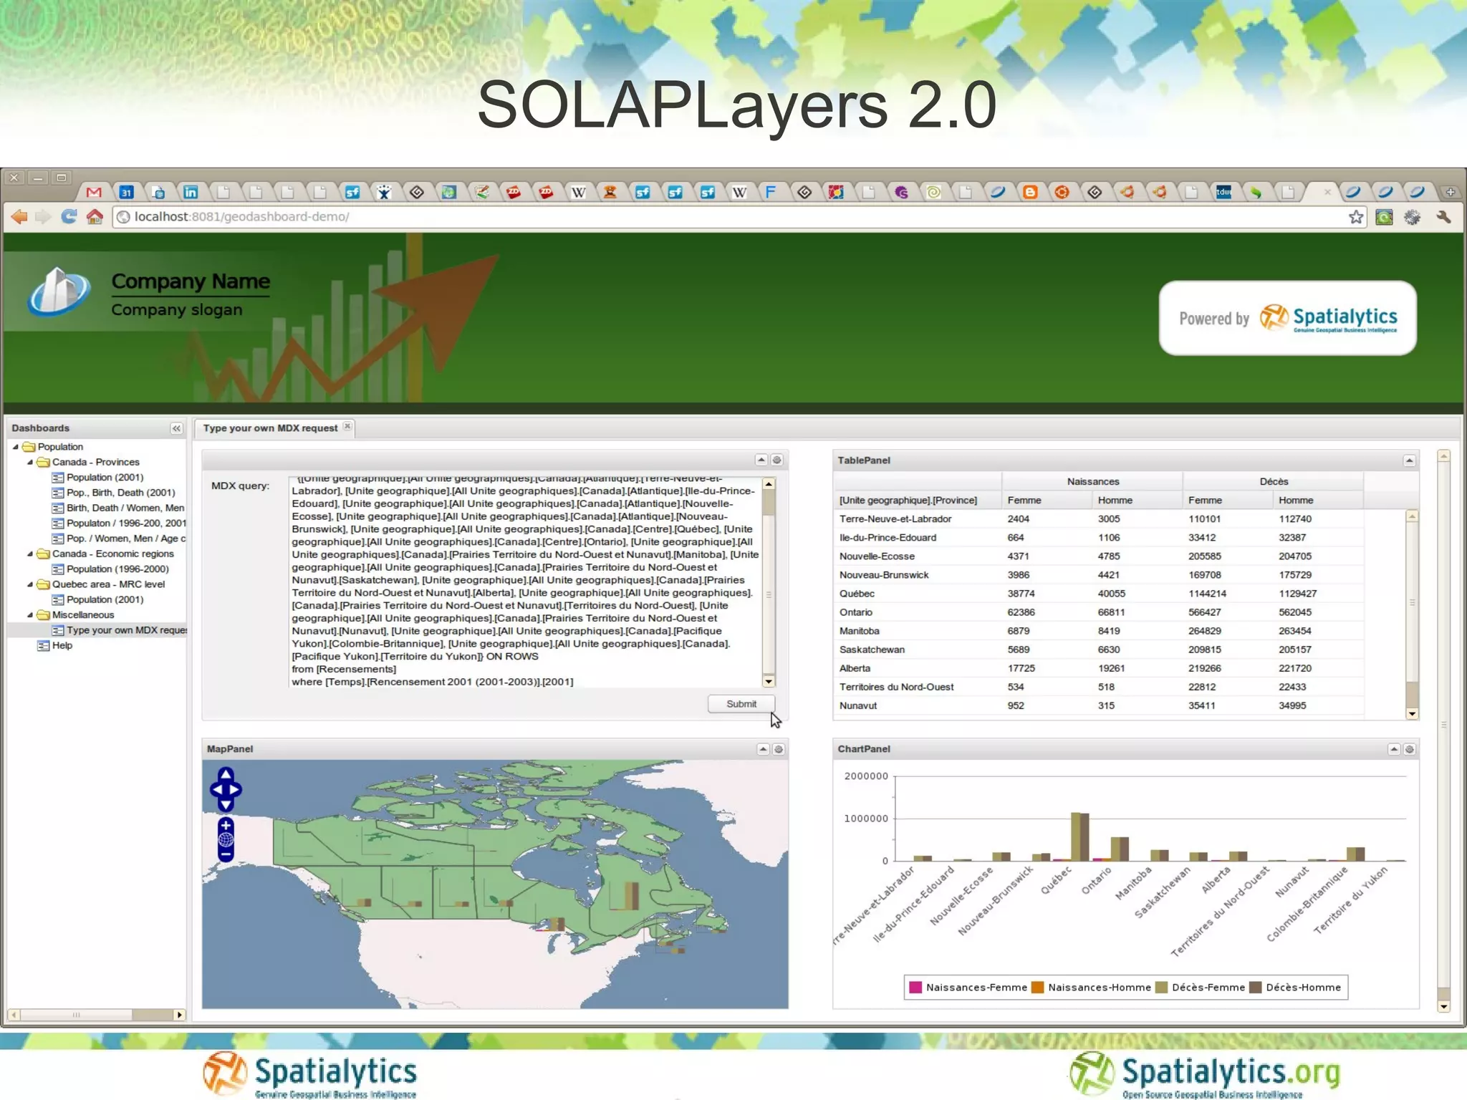
Task: Select the Type your own MDX request tab
Action: pyautogui.click(x=270, y=428)
